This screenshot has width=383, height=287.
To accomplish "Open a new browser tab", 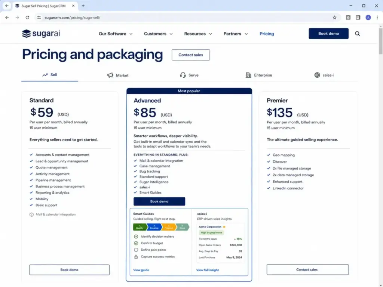I will (x=83, y=6).
